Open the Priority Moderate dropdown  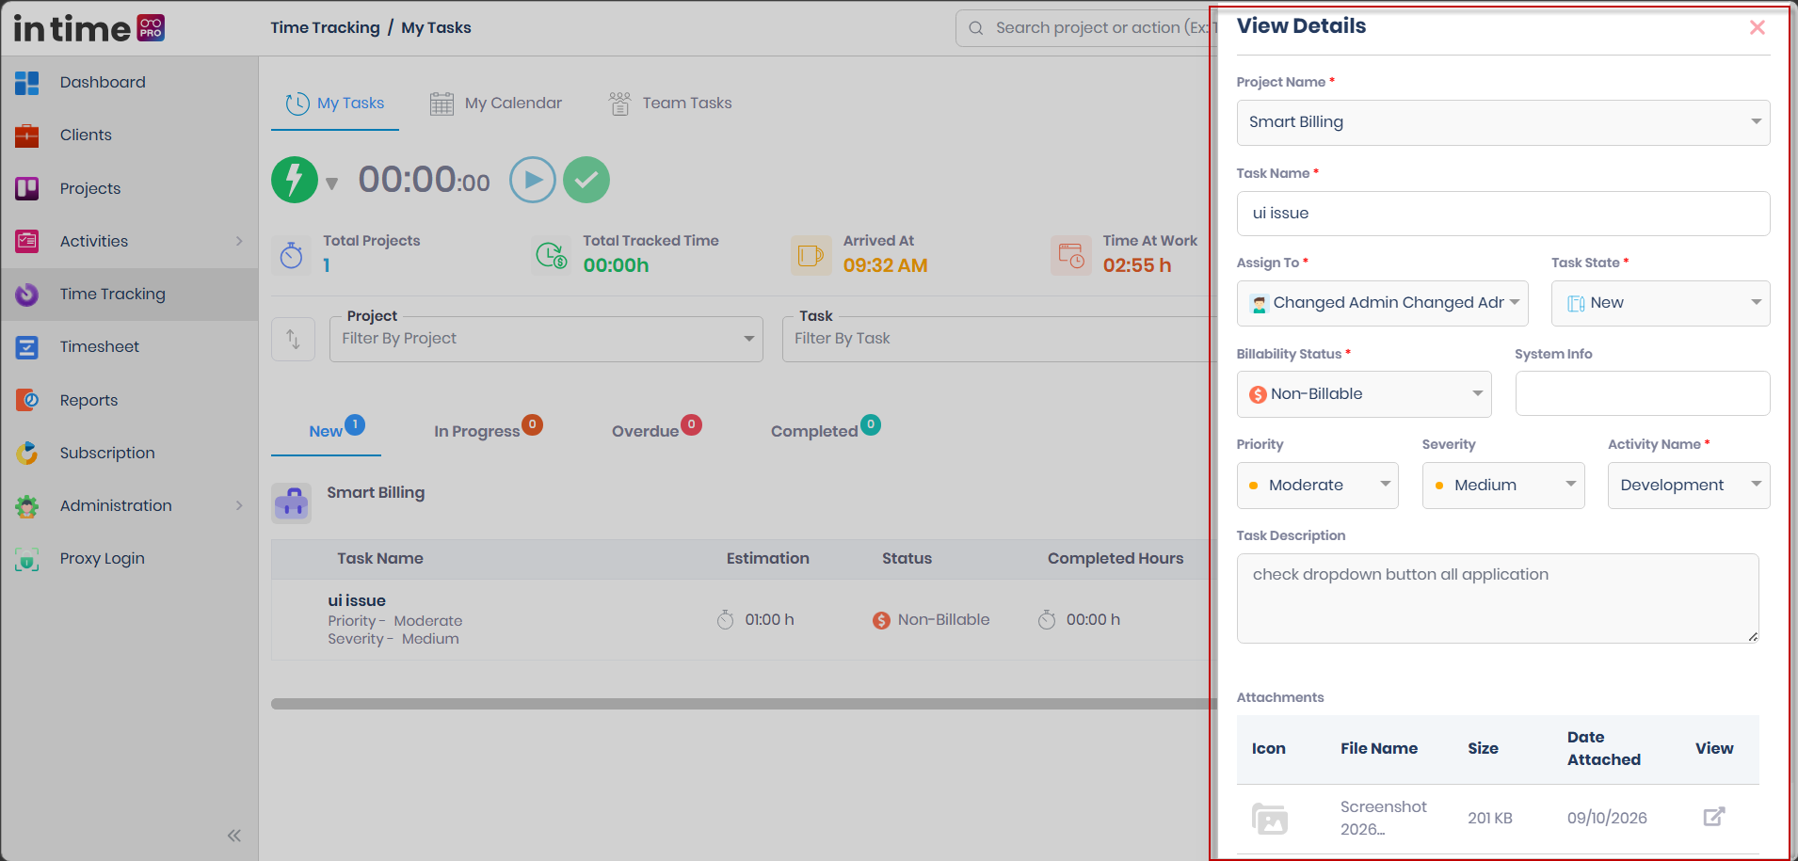point(1318,486)
